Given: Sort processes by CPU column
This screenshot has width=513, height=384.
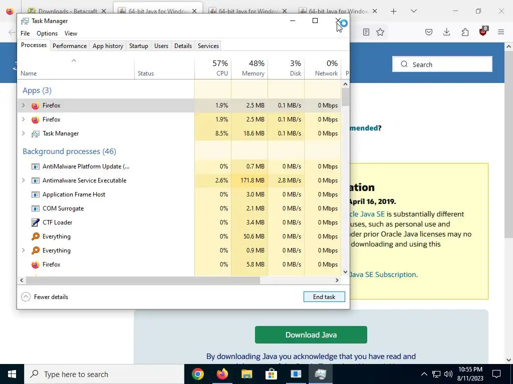Looking at the screenshot, I should pyautogui.click(x=213, y=68).
